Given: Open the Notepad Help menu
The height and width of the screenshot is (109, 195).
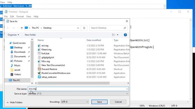Looking at the screenshot, I should coord(36,16).
